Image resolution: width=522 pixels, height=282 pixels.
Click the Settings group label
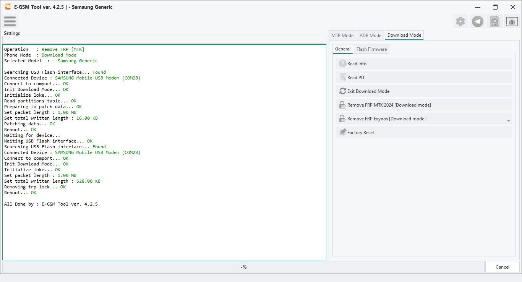pos(12,33)
